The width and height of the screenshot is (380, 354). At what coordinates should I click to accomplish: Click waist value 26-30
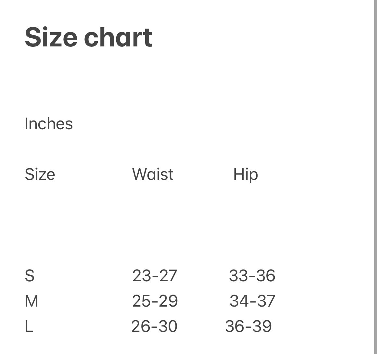coord(154,326)
